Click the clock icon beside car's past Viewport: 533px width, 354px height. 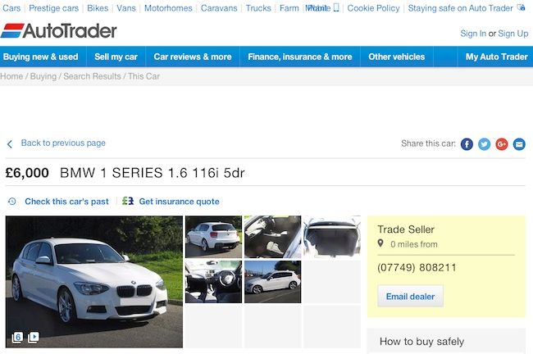(x=12, y=201)
